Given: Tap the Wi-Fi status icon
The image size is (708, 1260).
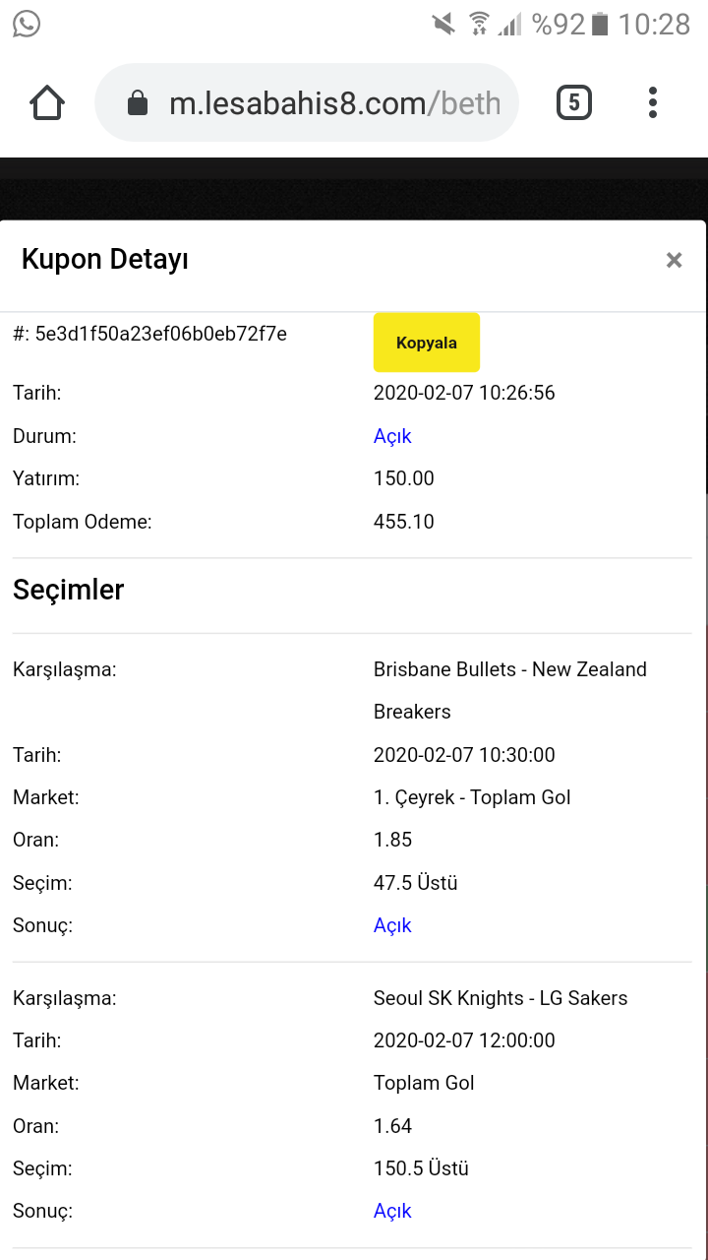Looking at the screenshot, I should click(479, 24).
